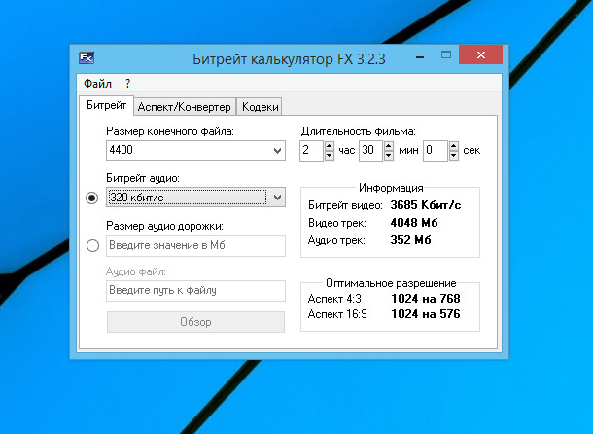
Task: Switch to the Кодеки tab
Action: [261, 107]
